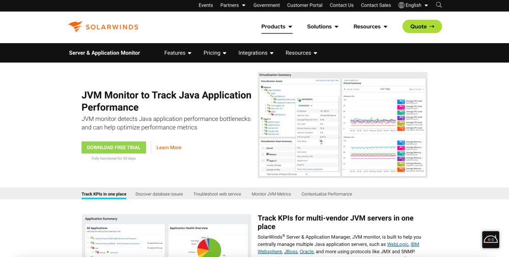Switch to Troubleshoot web service tab
The image size is (509, 257).
[x=217, y=194]
